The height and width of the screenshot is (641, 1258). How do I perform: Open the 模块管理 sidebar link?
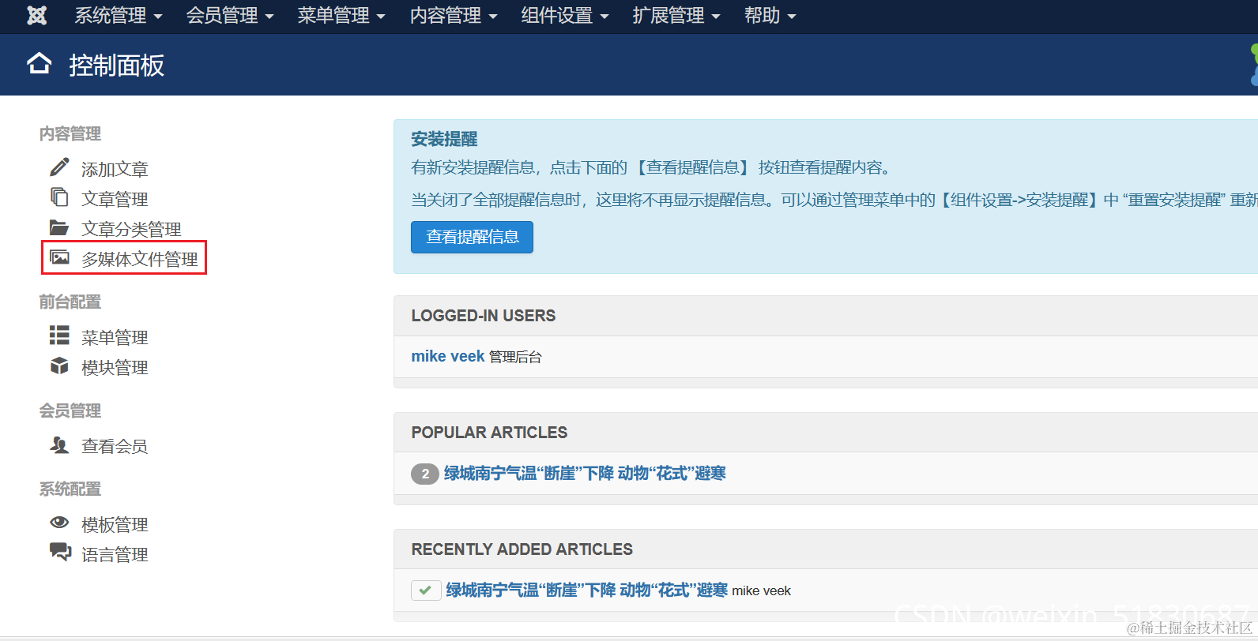coord(115,367)
